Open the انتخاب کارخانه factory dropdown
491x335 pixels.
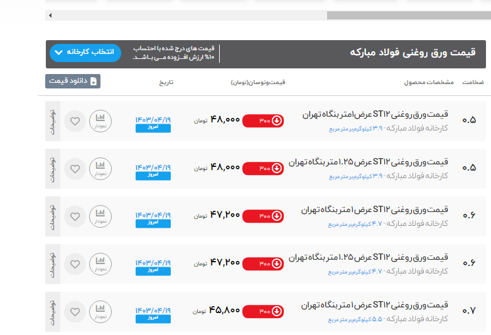point(85,52)
